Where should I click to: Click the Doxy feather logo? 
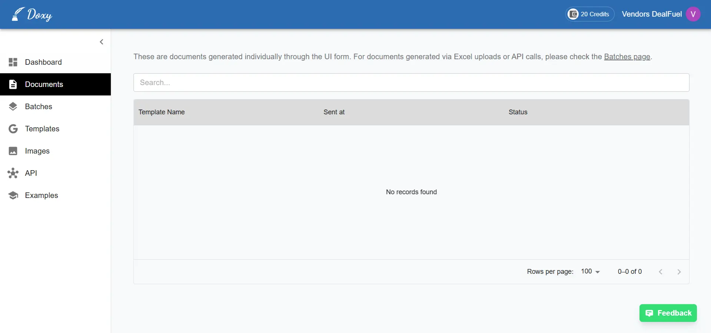[31, 14]
